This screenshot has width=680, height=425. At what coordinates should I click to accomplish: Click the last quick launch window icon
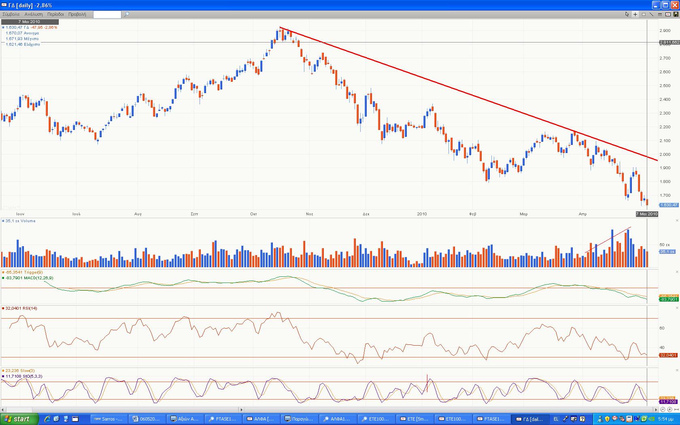(75, 419)
